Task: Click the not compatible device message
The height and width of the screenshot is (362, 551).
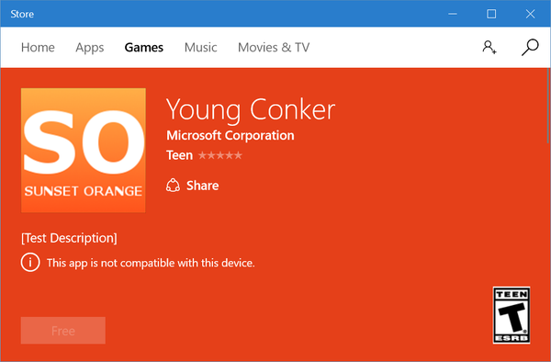Action: (151, 263)
